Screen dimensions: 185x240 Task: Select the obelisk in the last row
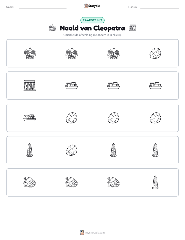pos(155,182)
